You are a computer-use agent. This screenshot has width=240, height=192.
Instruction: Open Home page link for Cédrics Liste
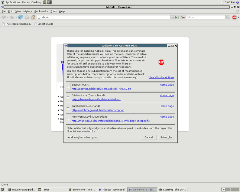pos(167,95)
